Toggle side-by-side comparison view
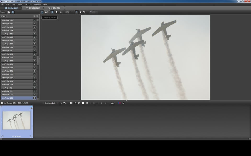The image size is (251, 156). point(46,12)
